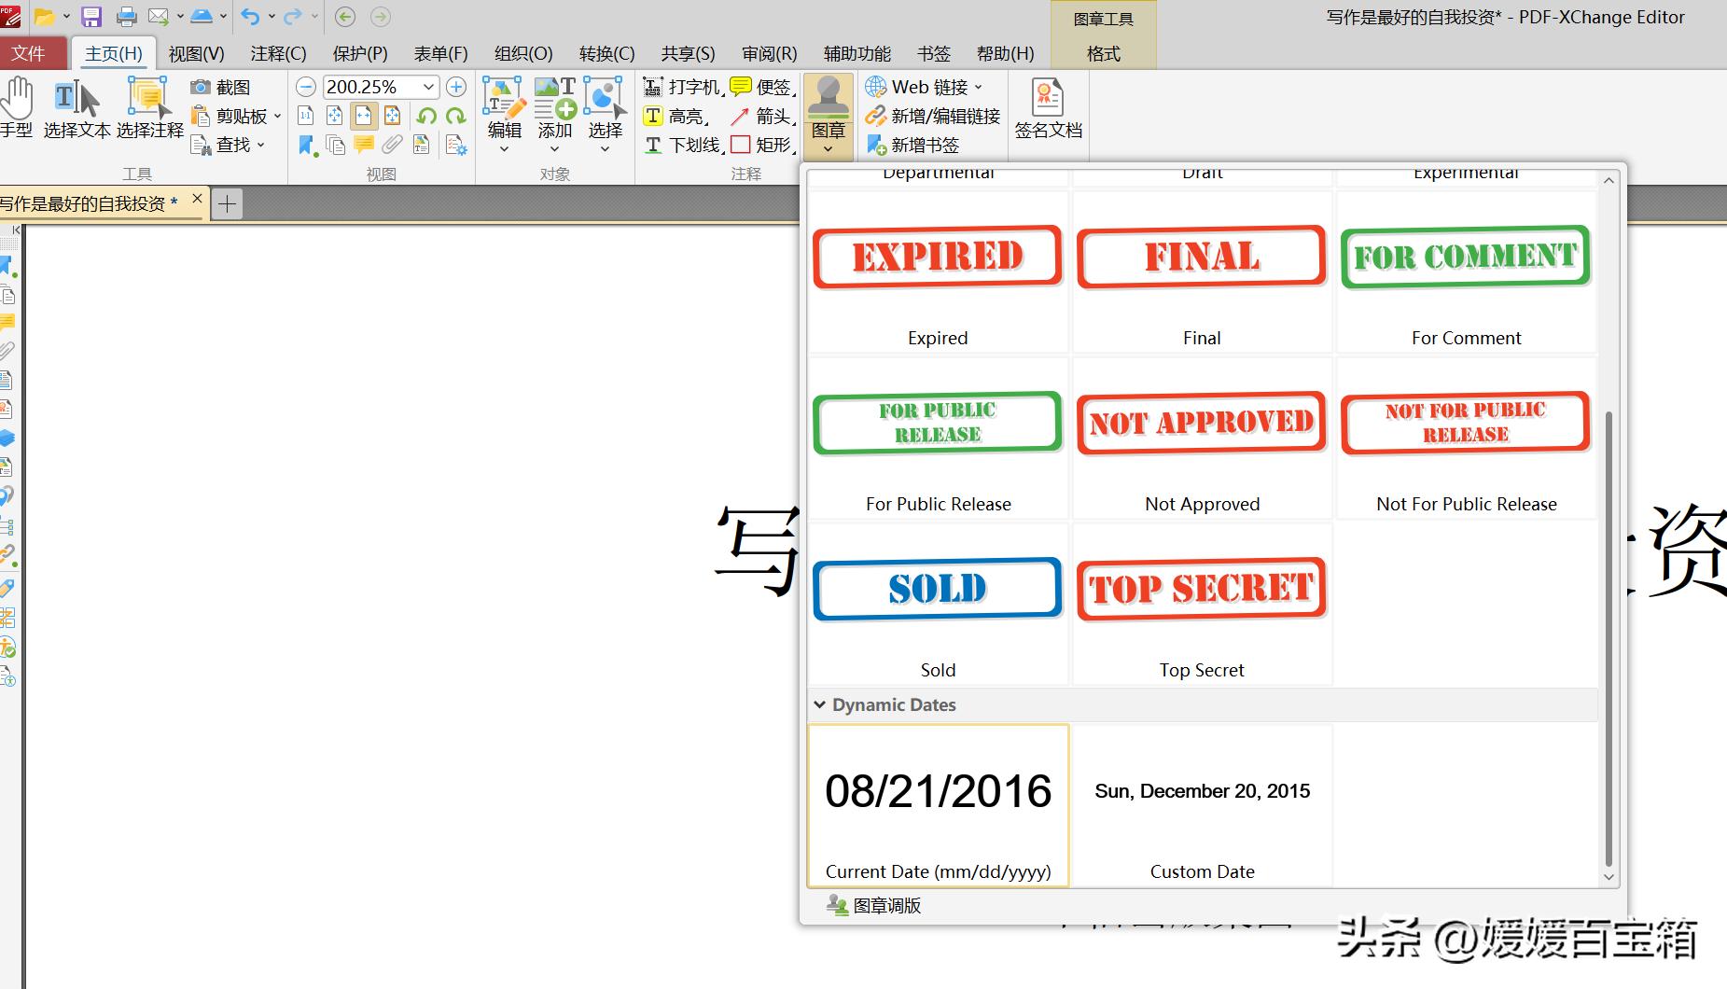Screen dimensions: 1727x989
Task: Choose the Final stamp
Action: point(1202,272)
